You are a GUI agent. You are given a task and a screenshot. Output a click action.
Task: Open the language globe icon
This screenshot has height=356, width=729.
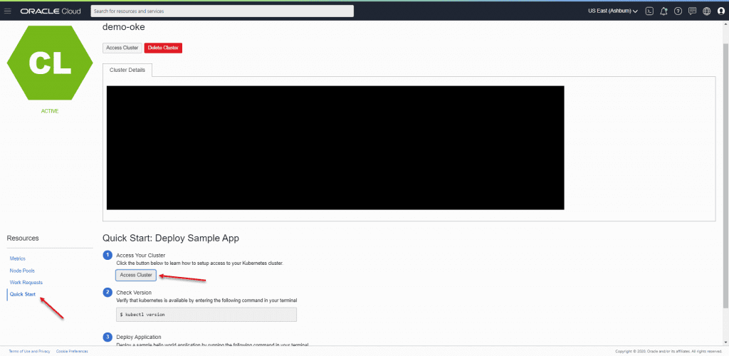click(x=707, y=11)
